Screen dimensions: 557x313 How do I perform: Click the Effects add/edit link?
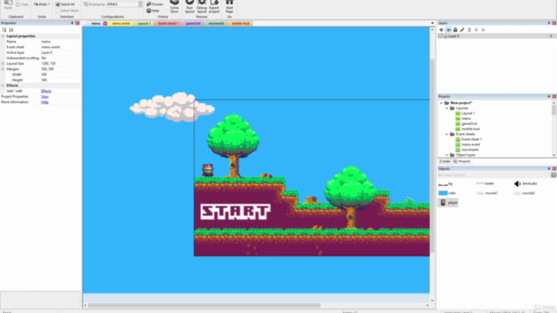tap(46, 91)
